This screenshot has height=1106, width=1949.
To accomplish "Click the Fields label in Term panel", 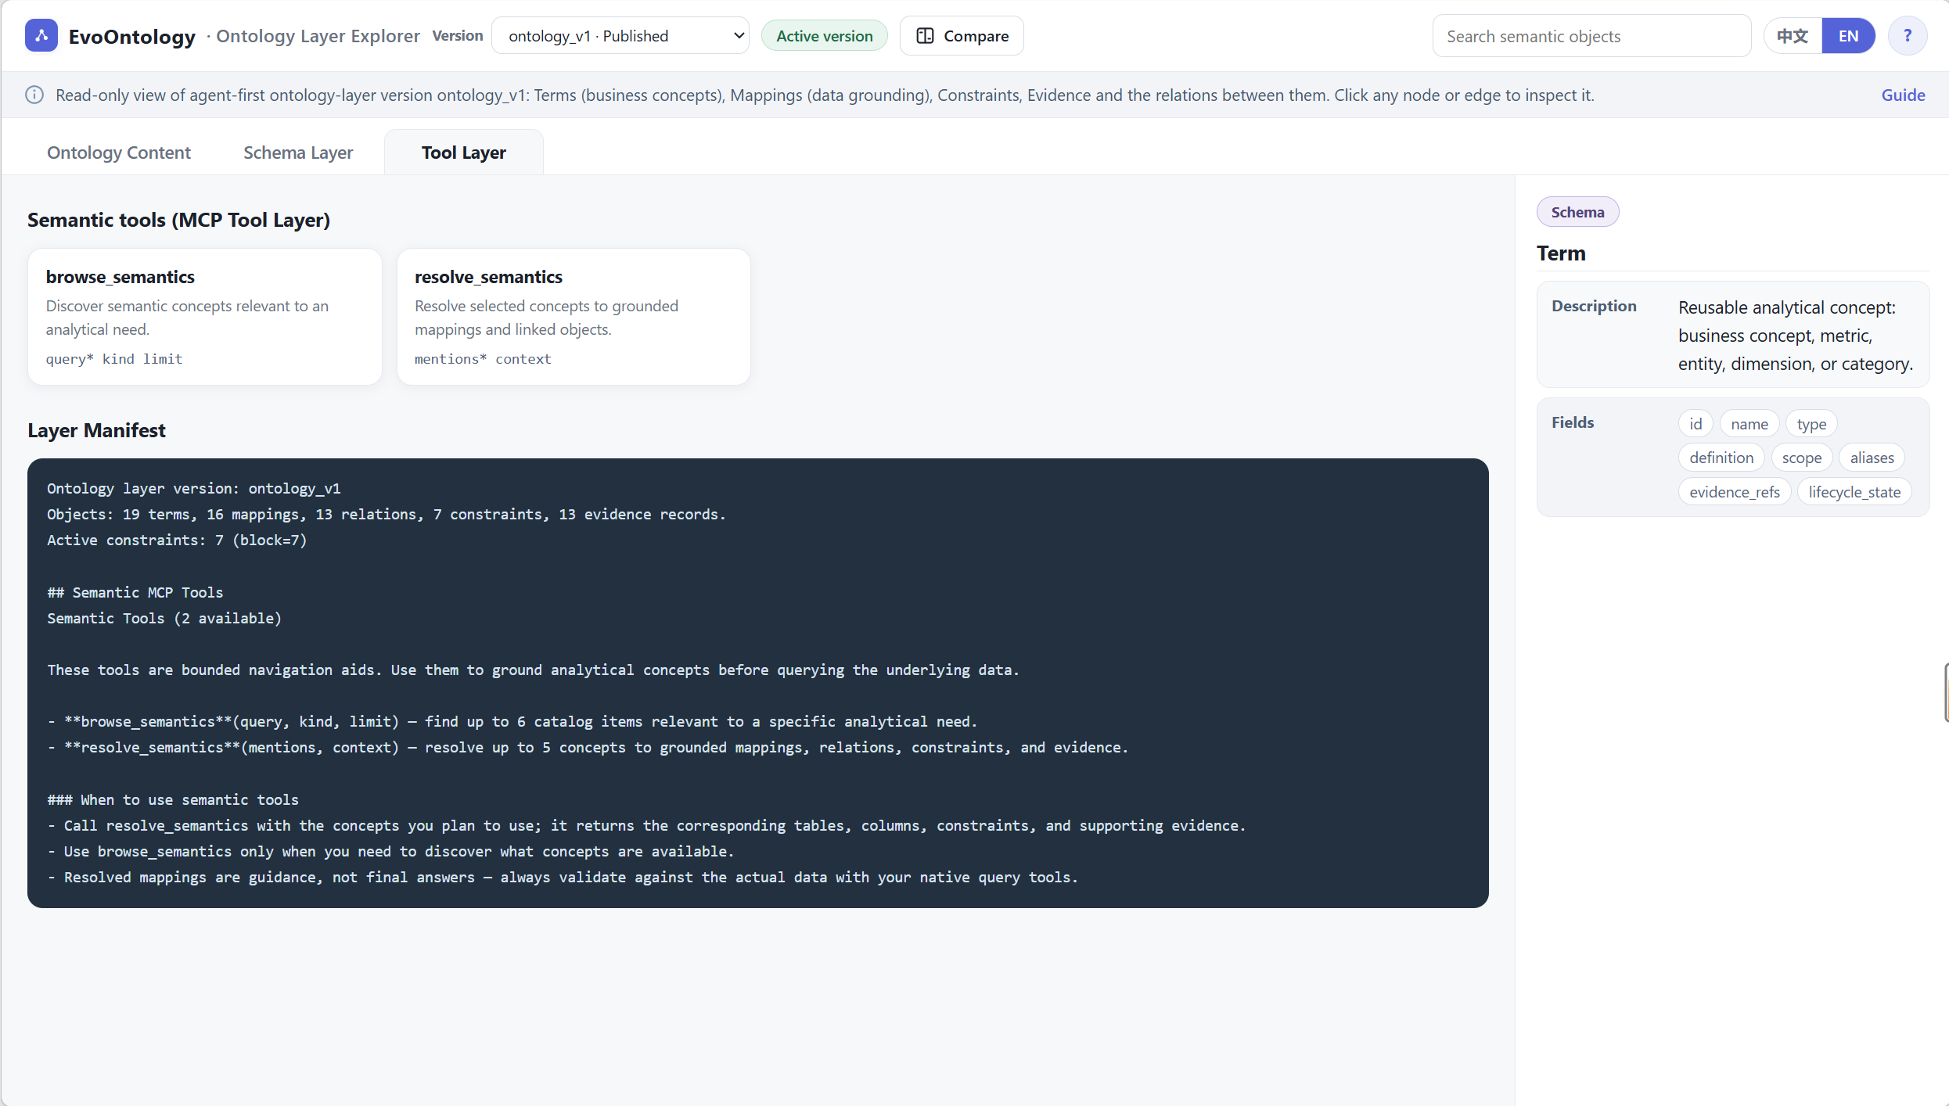I will [x=1573, y=422].
